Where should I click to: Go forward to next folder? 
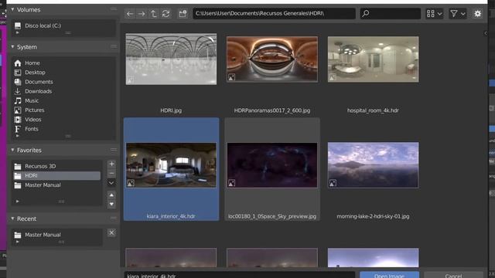[142, 14]
